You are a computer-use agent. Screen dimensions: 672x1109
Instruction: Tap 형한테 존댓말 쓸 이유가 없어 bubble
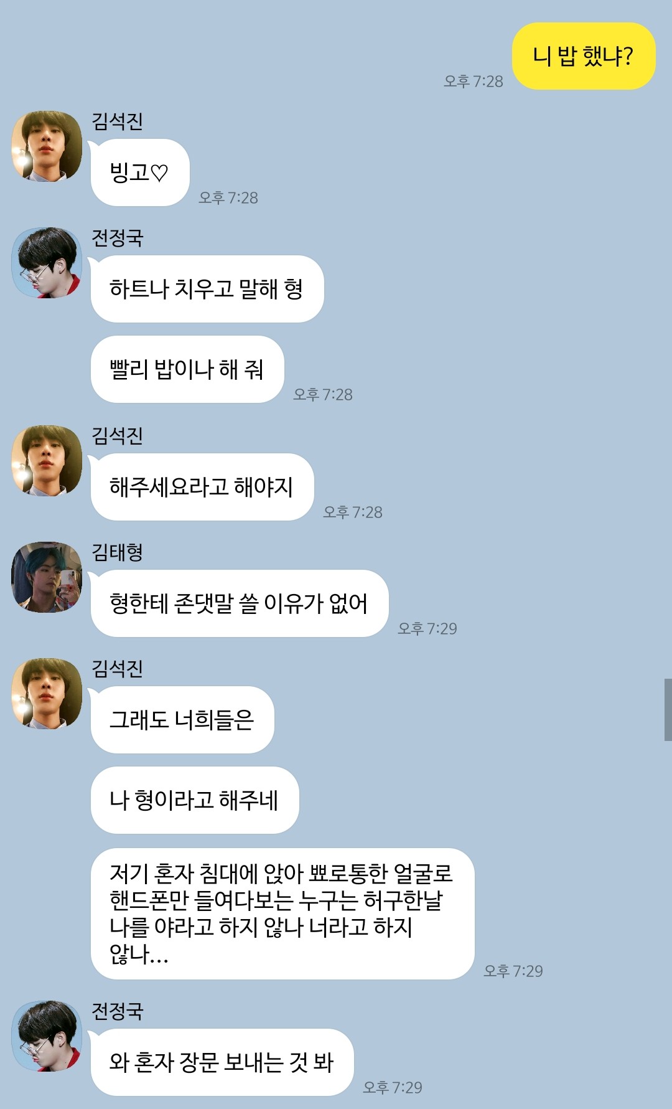click(240, 603)
